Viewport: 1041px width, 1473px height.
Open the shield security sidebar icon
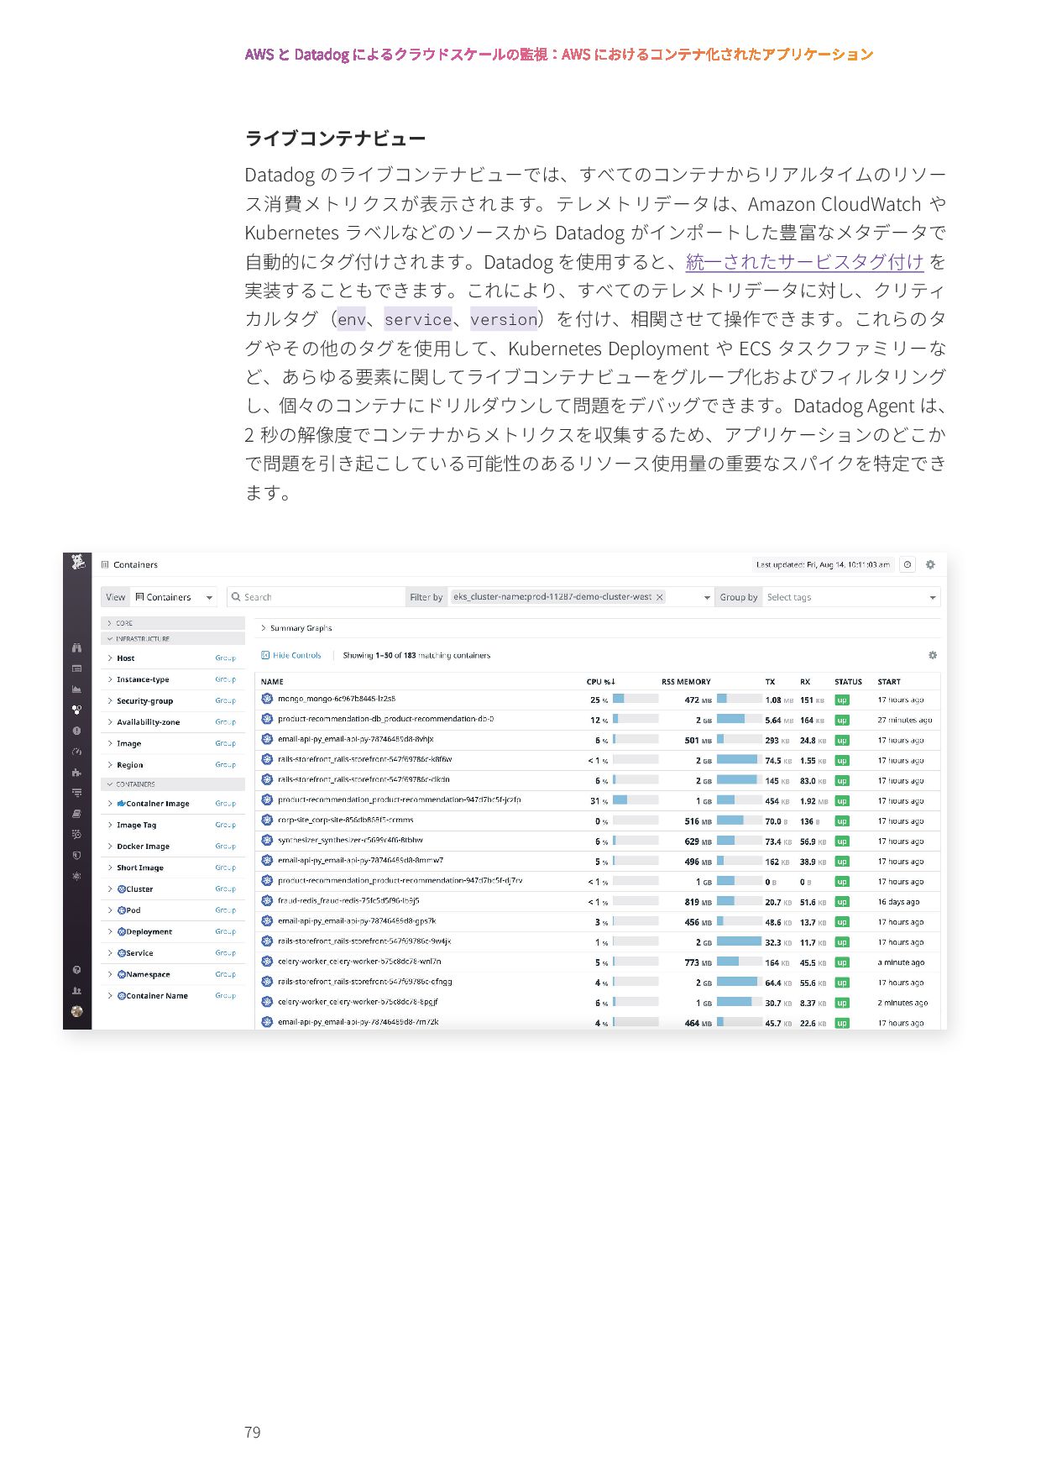point(76,855)
